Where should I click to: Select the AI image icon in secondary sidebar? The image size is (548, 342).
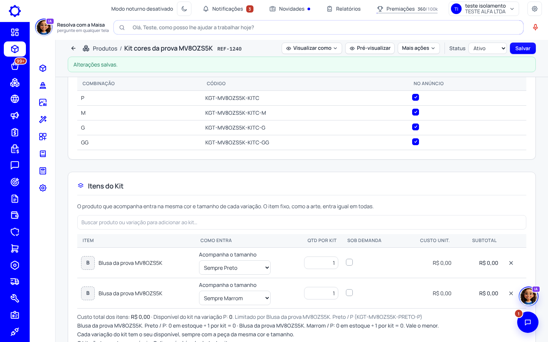43,102
